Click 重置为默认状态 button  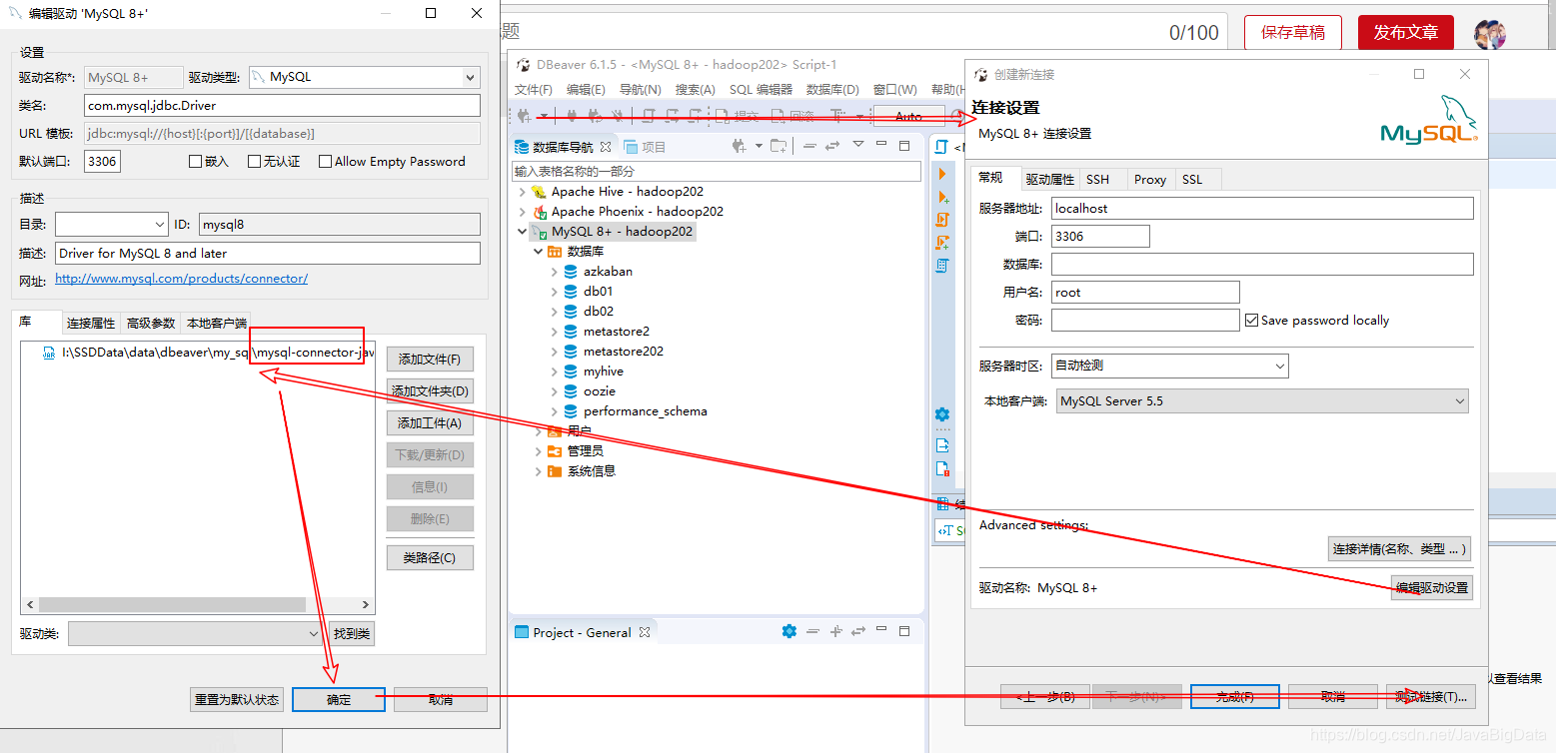coord(237,699)
